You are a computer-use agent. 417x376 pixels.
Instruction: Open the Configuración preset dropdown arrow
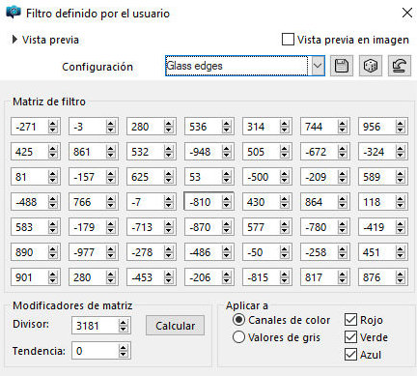[318, 66]
